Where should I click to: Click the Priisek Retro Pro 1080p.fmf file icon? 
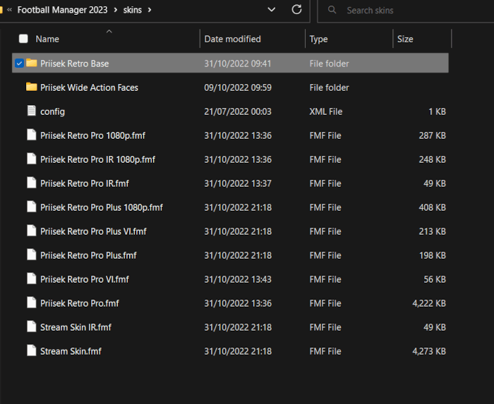[x=32, y=135]
